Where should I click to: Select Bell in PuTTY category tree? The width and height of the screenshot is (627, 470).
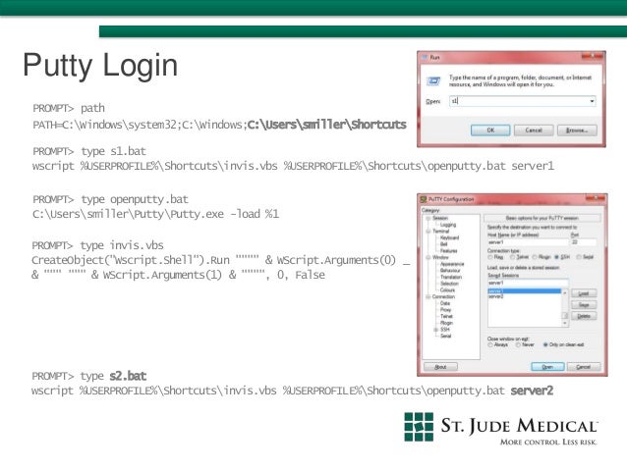[444, 244]
